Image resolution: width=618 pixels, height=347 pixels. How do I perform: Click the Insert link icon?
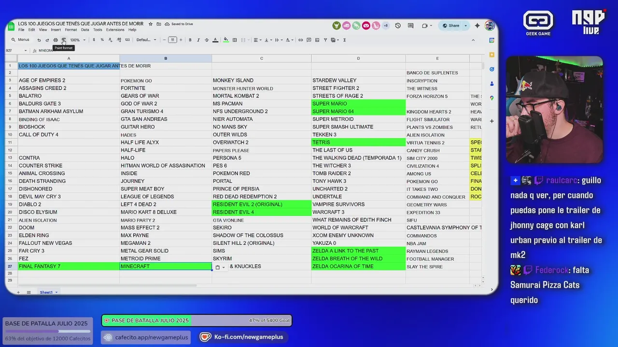[x=300, y=40]
